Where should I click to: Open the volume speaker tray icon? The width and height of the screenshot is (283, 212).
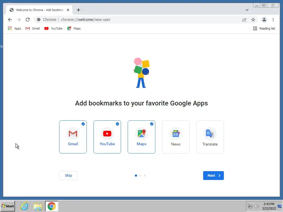[x=257, y=206]
